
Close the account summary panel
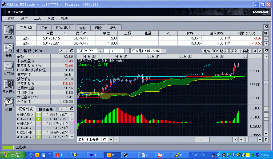[61, 51]
